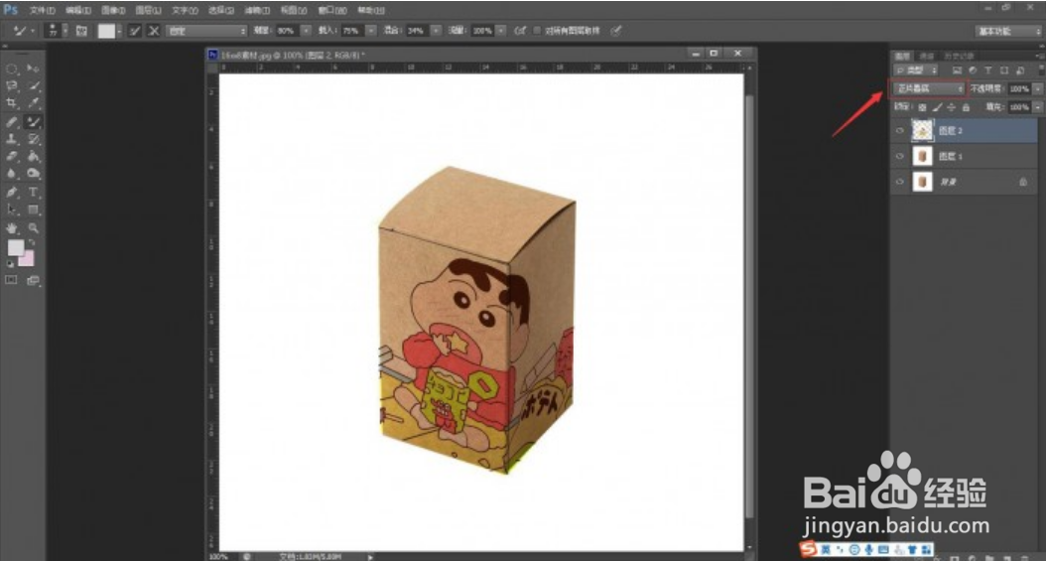
Task: Open the 图像 menu
Action: point(113,10)
